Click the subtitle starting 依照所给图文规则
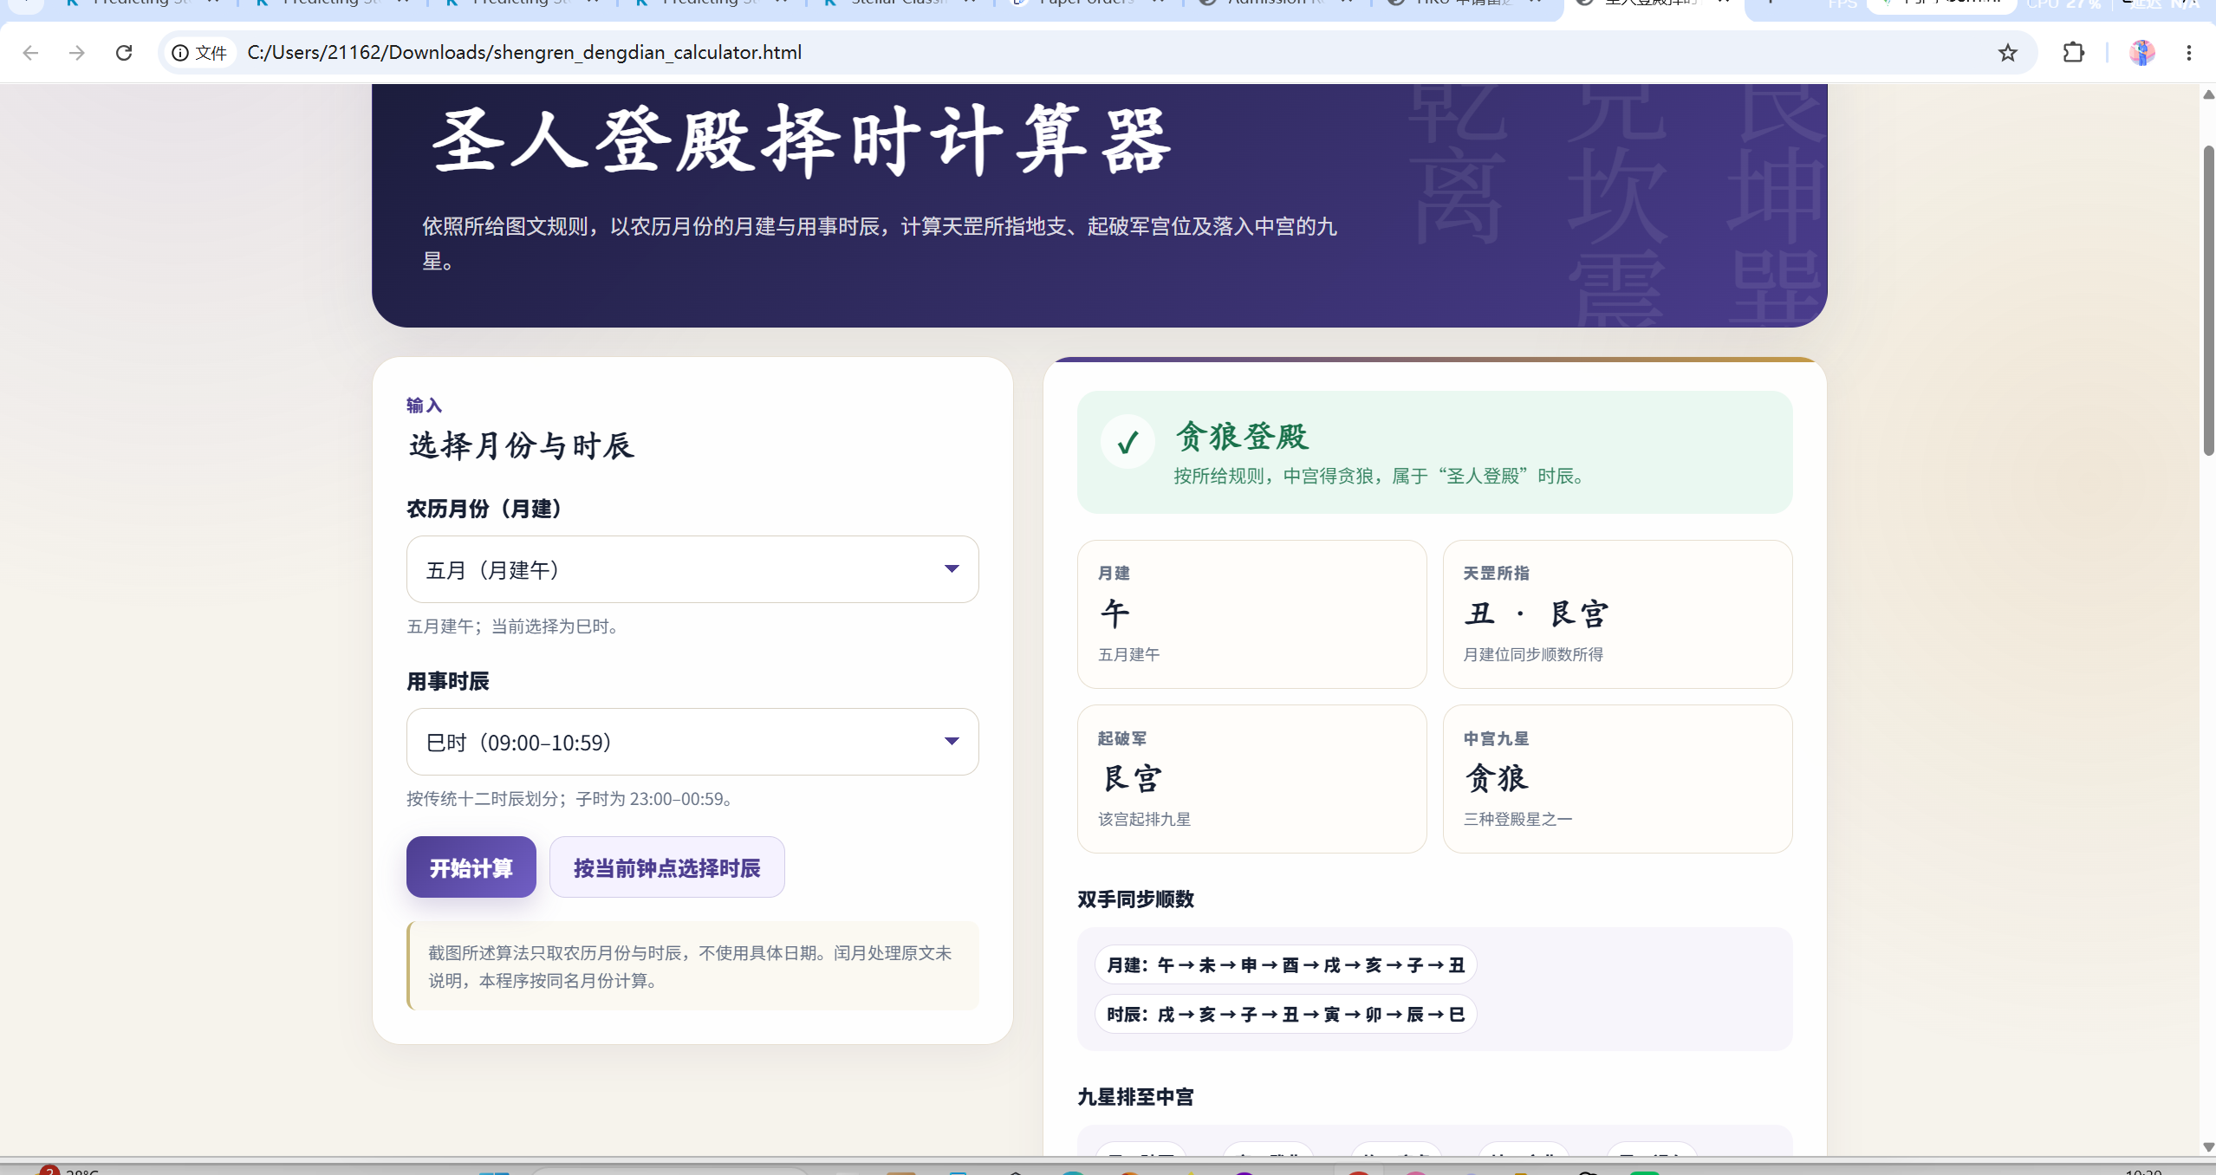Viewport: 2216px width, 1175px height. click(880, 243)
